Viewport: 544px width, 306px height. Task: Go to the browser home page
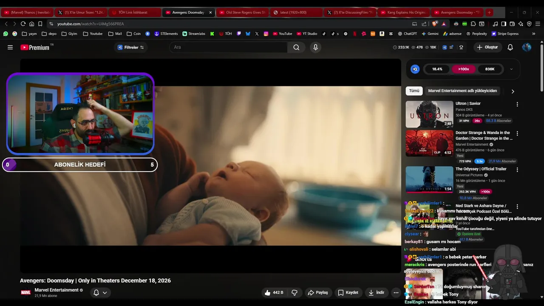[31, 24]
